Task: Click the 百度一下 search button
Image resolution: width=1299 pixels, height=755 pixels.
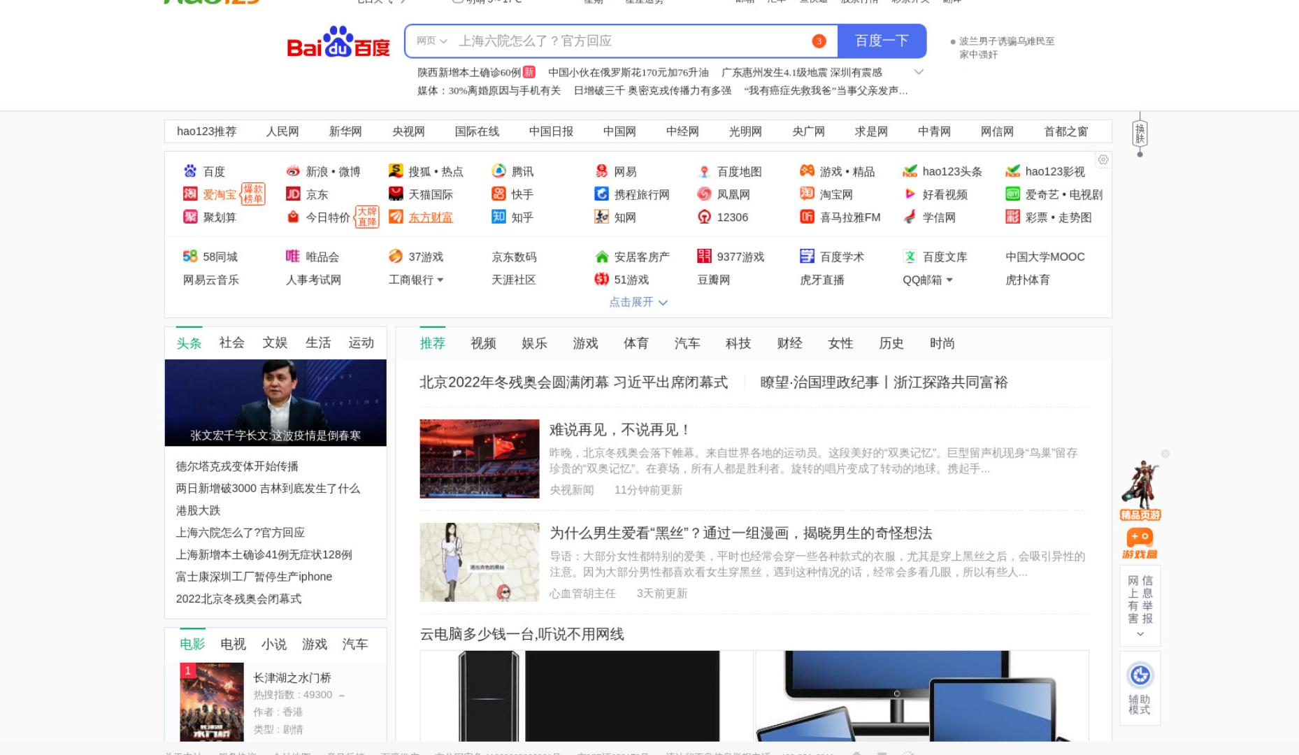Action: coord(882,41)
